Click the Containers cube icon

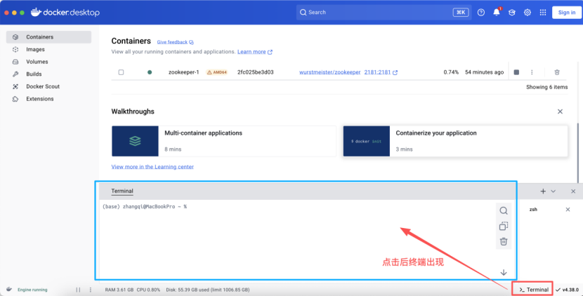click(15, 37)
